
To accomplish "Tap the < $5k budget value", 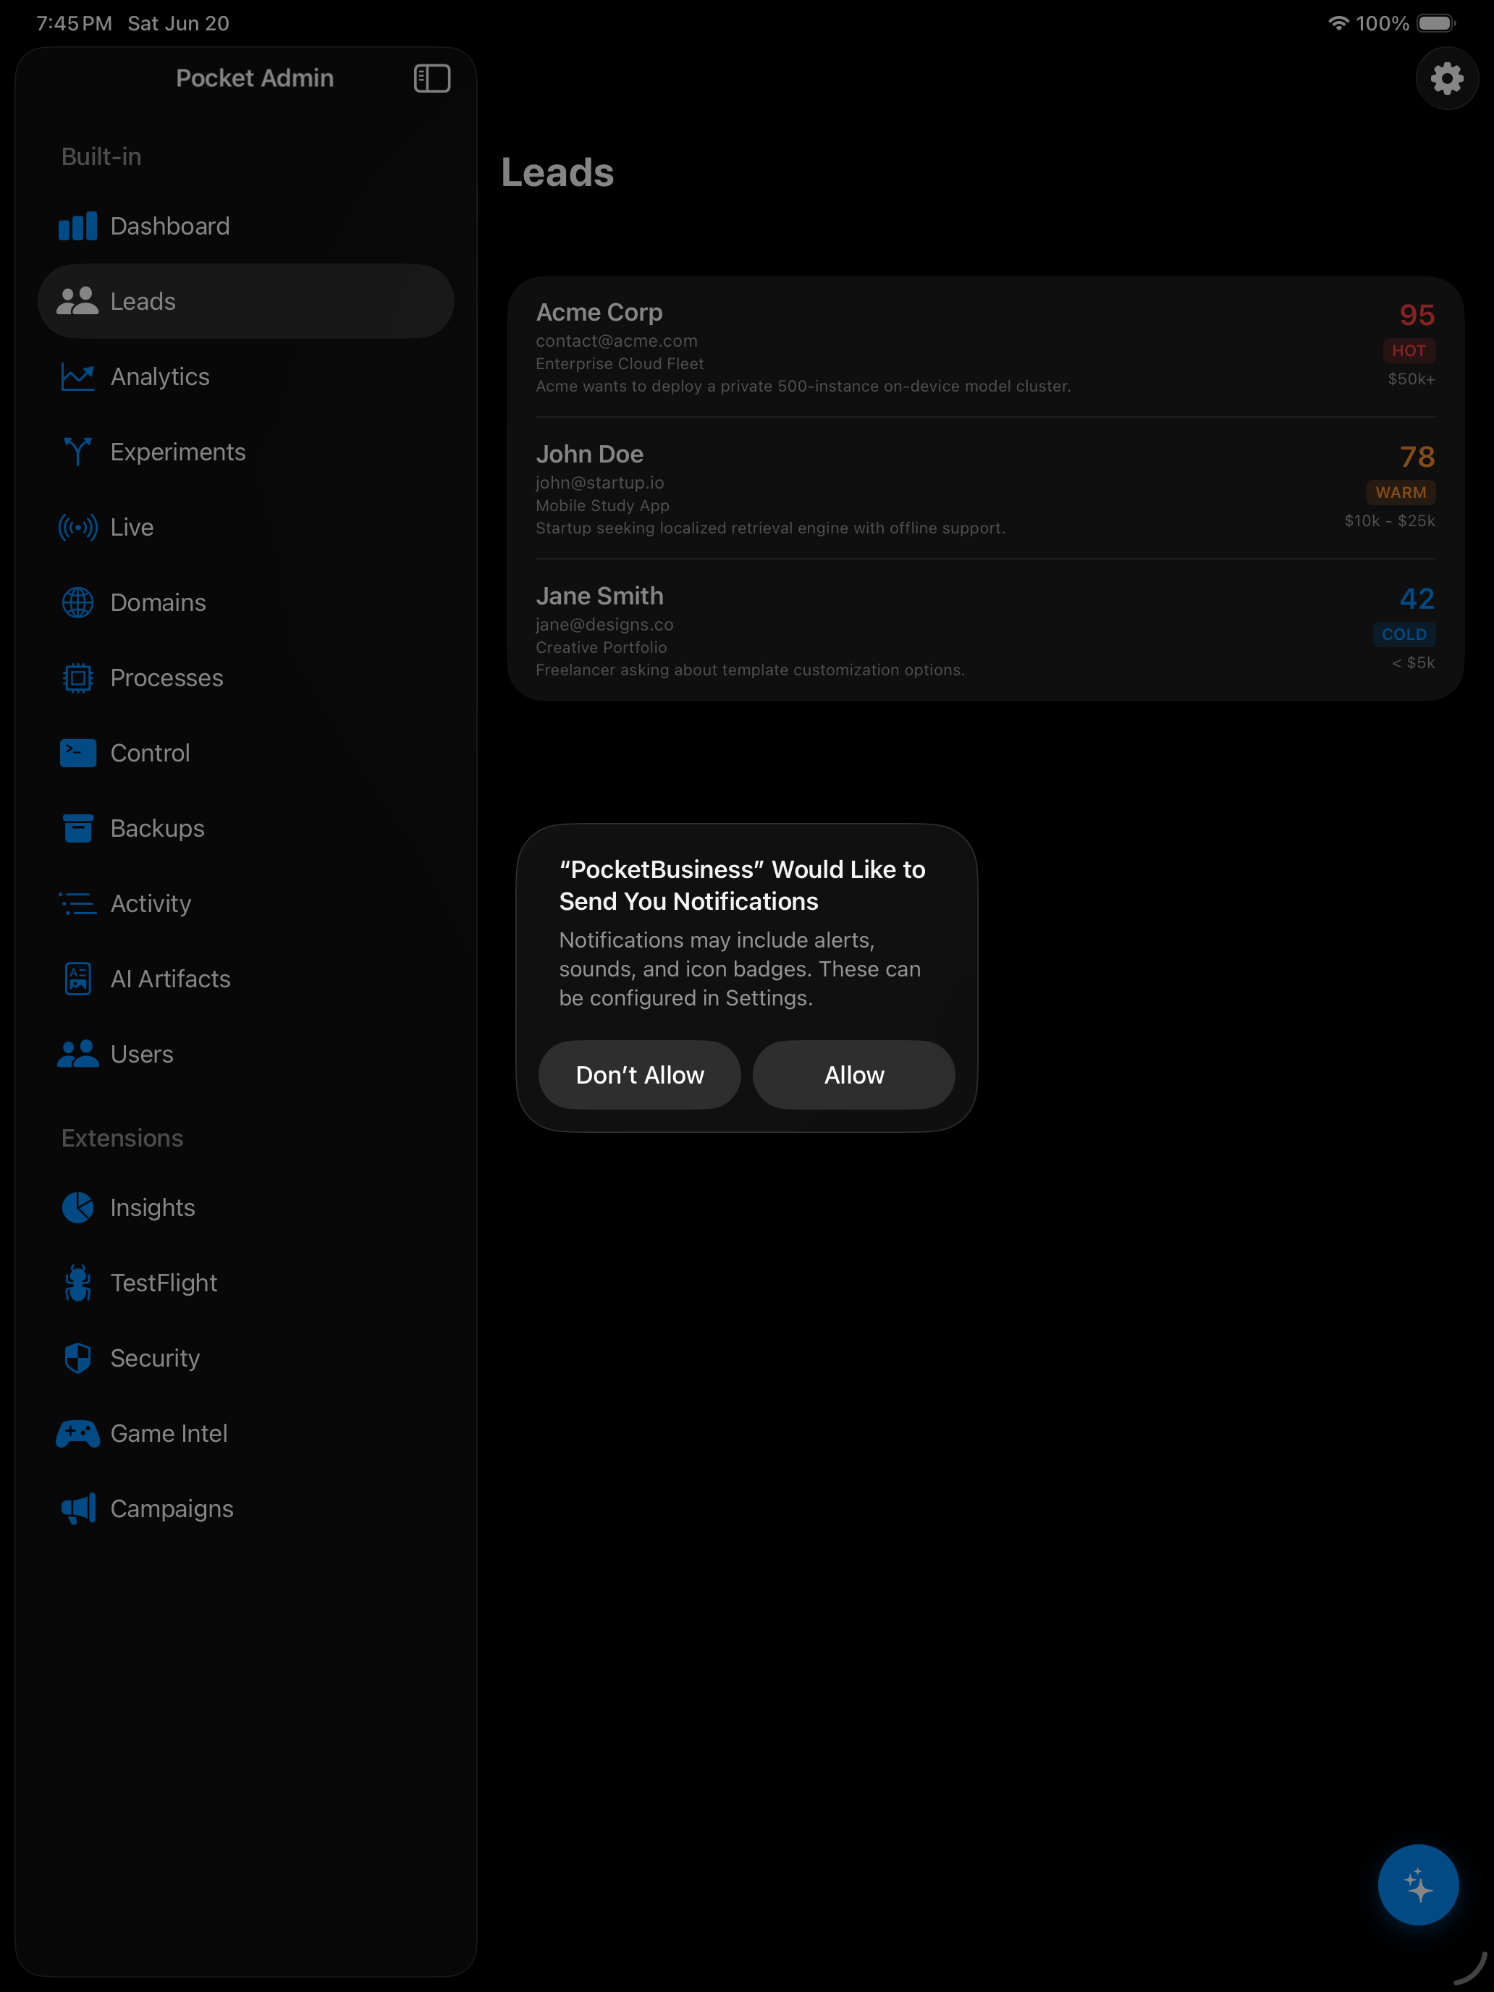I will click(1413, 663).
